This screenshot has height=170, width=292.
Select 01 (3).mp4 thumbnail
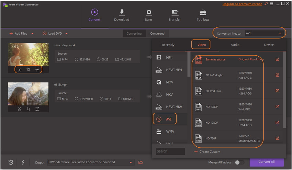click(x=28, y=94)
